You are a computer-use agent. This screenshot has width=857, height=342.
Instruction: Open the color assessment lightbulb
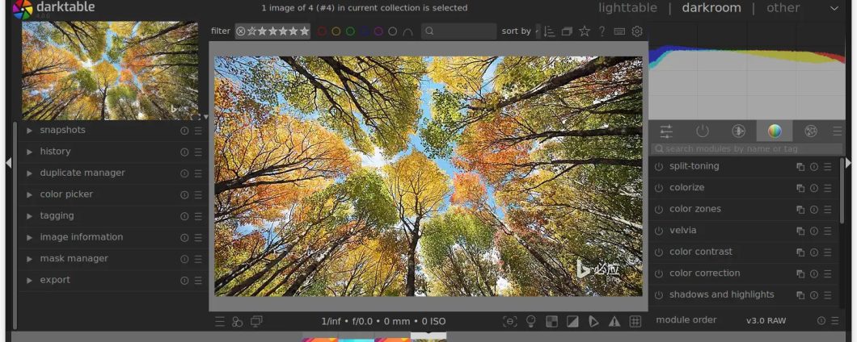531,321
